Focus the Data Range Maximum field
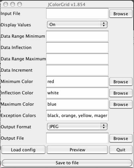 [77, 59]
